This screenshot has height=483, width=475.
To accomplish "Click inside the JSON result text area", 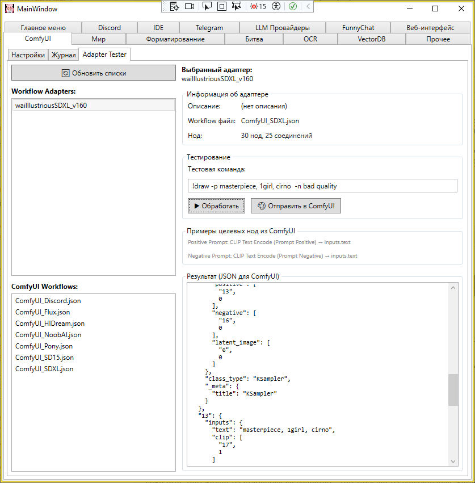I will 317,374.
